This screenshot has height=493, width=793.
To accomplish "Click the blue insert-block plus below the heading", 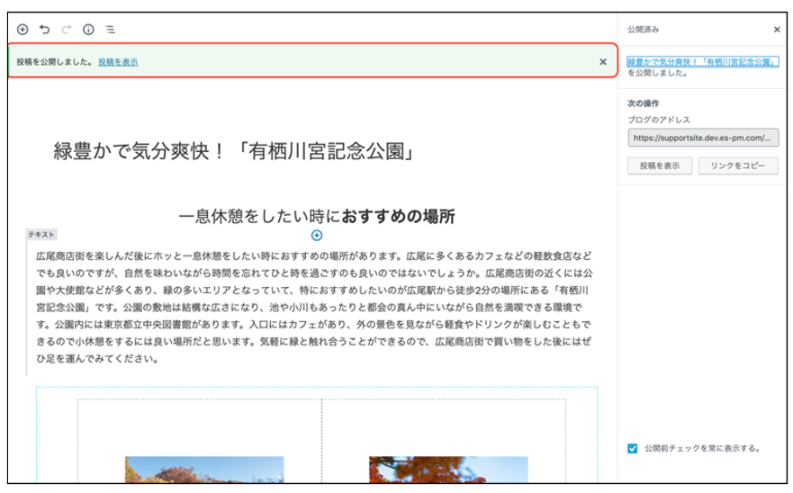I will click(317, 236).
